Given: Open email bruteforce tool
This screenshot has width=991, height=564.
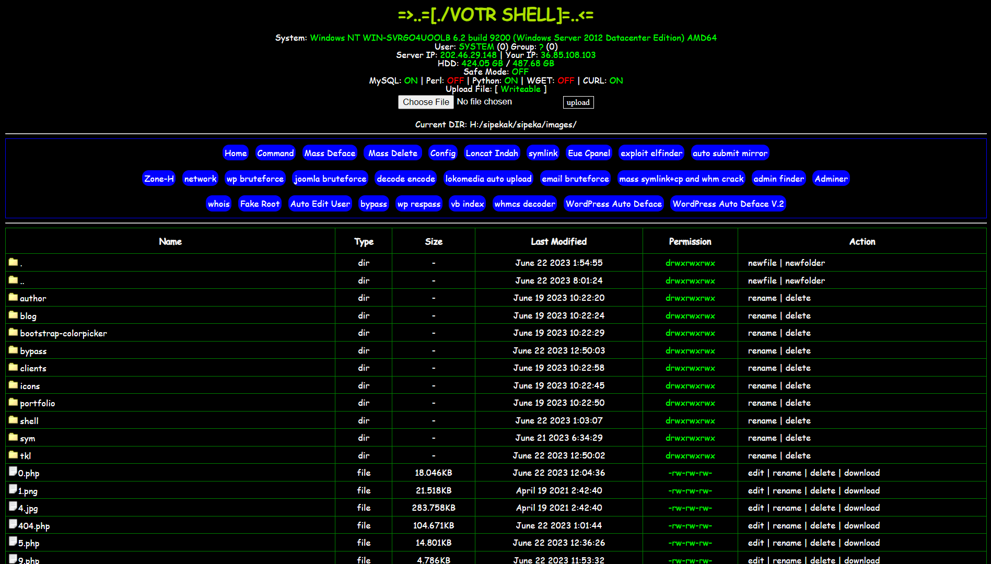Looking at the screenshot, I should tap(575, 179).
